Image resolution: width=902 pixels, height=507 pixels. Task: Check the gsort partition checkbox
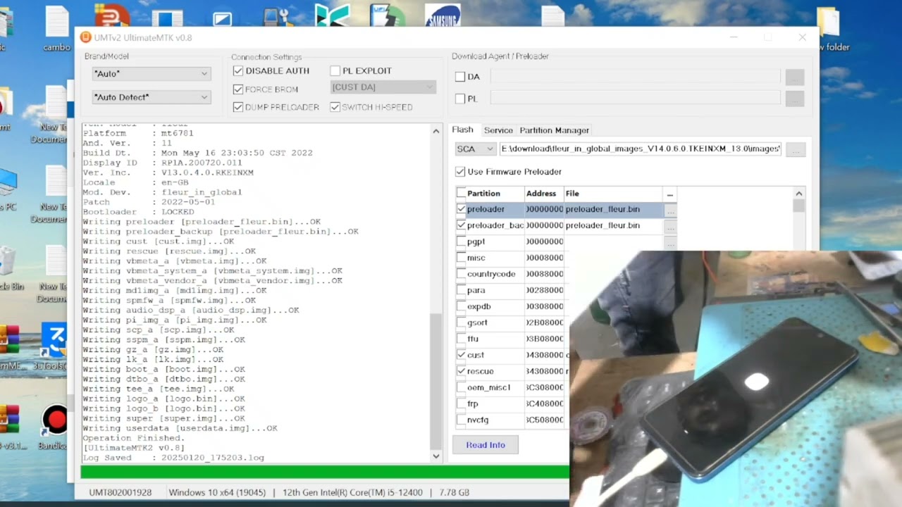click(462, 323)
